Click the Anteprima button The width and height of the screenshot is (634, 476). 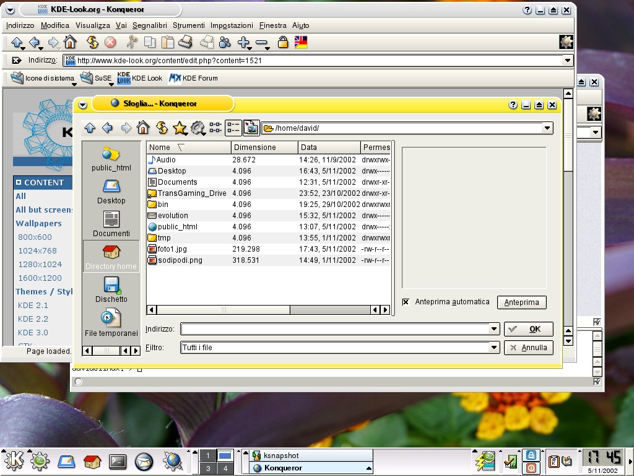[x=521, y=302]
